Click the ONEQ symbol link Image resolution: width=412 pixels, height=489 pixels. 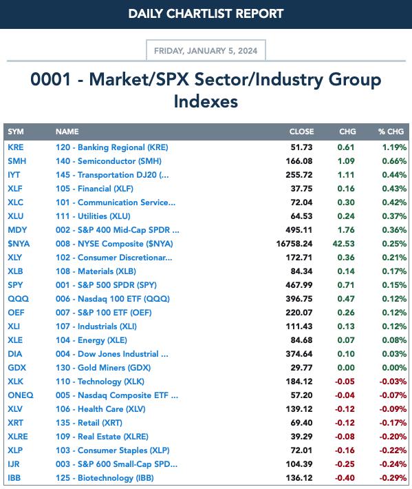20,395
